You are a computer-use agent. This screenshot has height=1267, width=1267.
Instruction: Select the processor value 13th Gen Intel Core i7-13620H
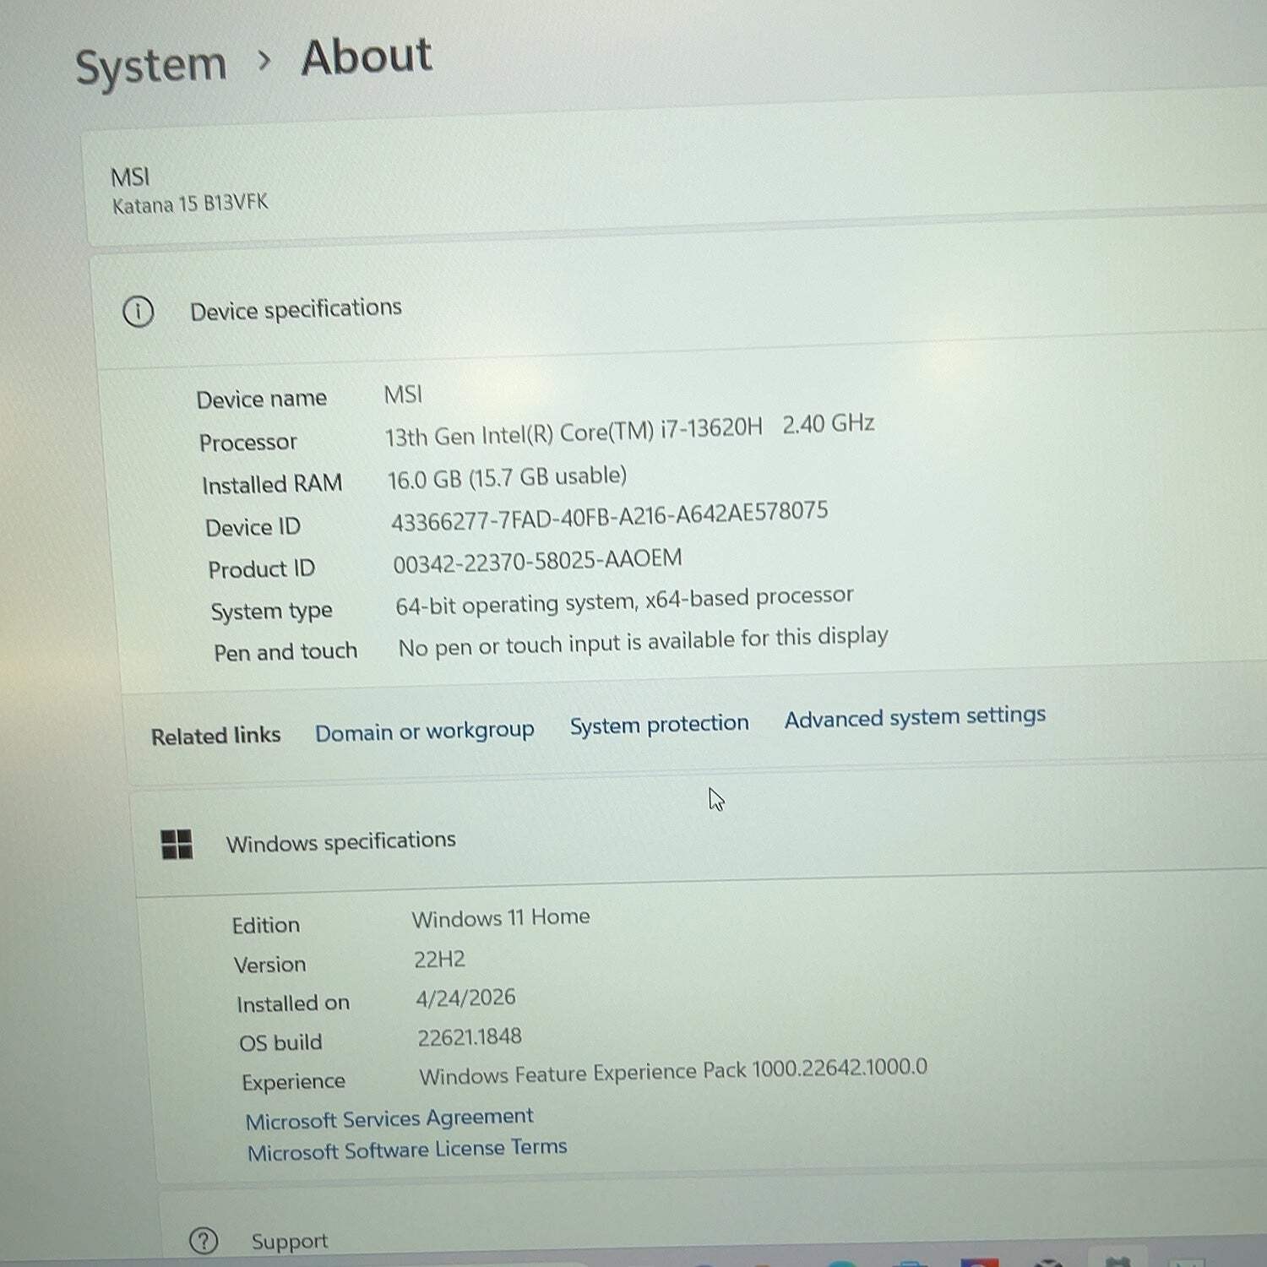click(629, 430)
